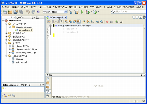Show tasks for main project icon
This screenshot has width=147, height=104.
point(48,83)
